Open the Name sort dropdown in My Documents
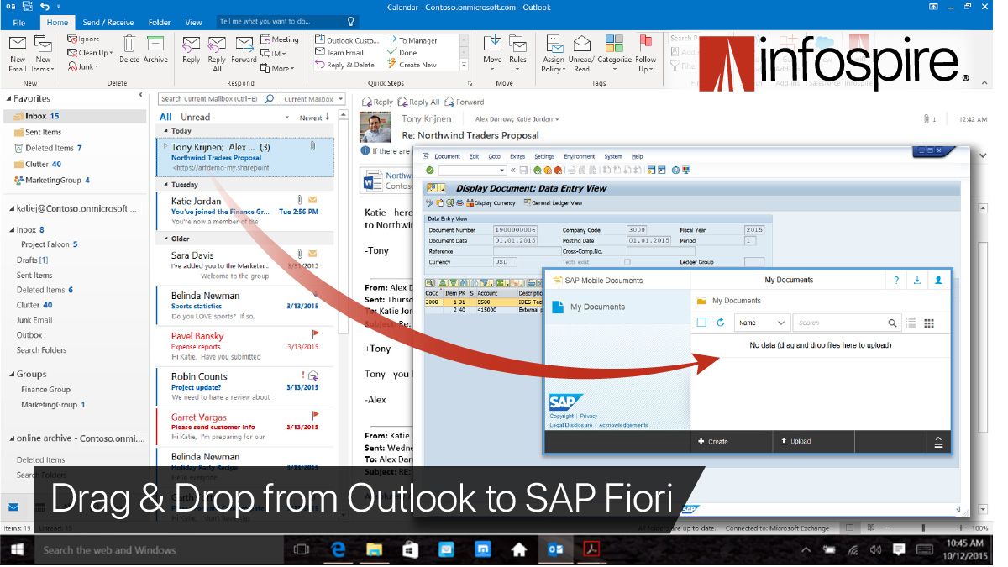 (763, 323)
